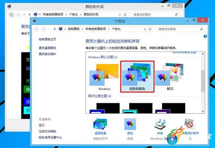215x148 pixels.
Task: Open 显示 link under See also
Action: [x=42, y=125]
